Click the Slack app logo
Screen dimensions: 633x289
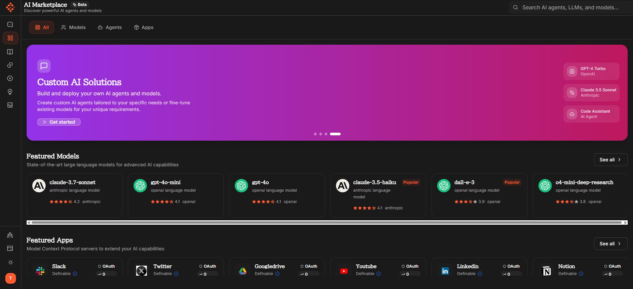click(40, 271)
